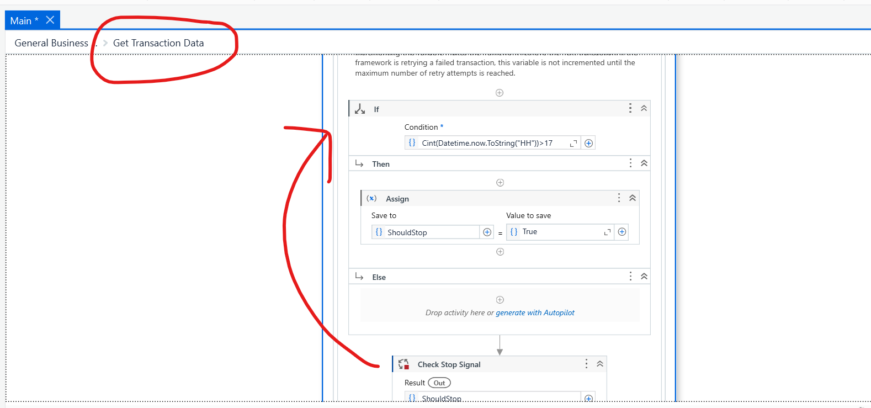Close the Main workflow tab
This screenshot has width=871, height=408.
(x=50, y=20)
